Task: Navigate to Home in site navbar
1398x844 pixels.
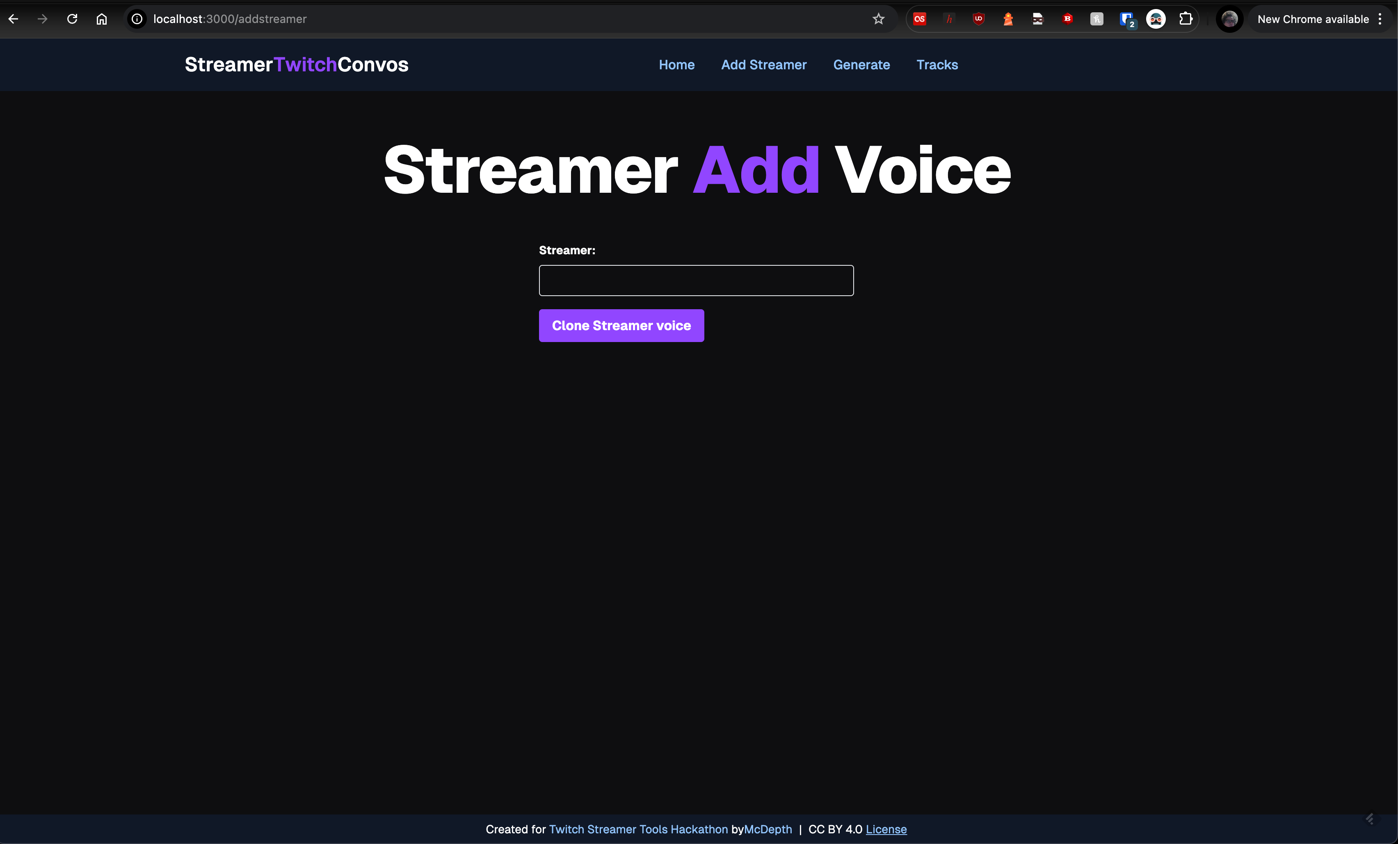Action: tap(676, 65)
